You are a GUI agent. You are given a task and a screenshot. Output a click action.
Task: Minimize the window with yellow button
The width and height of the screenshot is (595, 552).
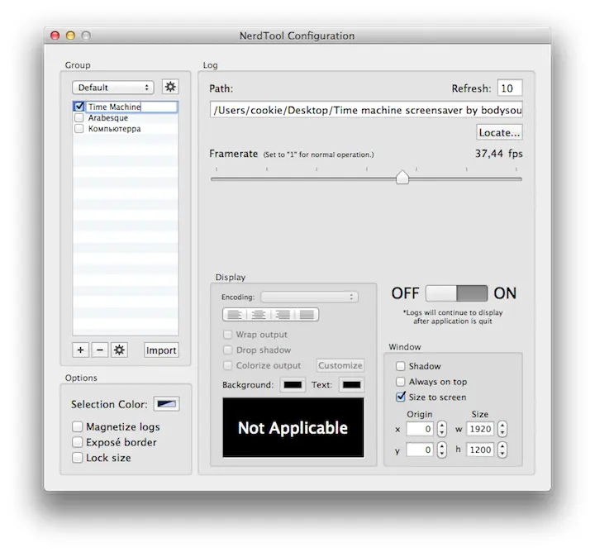coord(70,36)
